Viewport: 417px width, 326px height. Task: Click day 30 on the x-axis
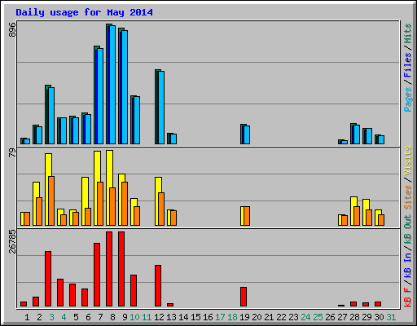point(379,317)
